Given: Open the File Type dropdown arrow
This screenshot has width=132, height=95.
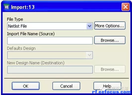Looking at the screenshot, I should 89,26.
